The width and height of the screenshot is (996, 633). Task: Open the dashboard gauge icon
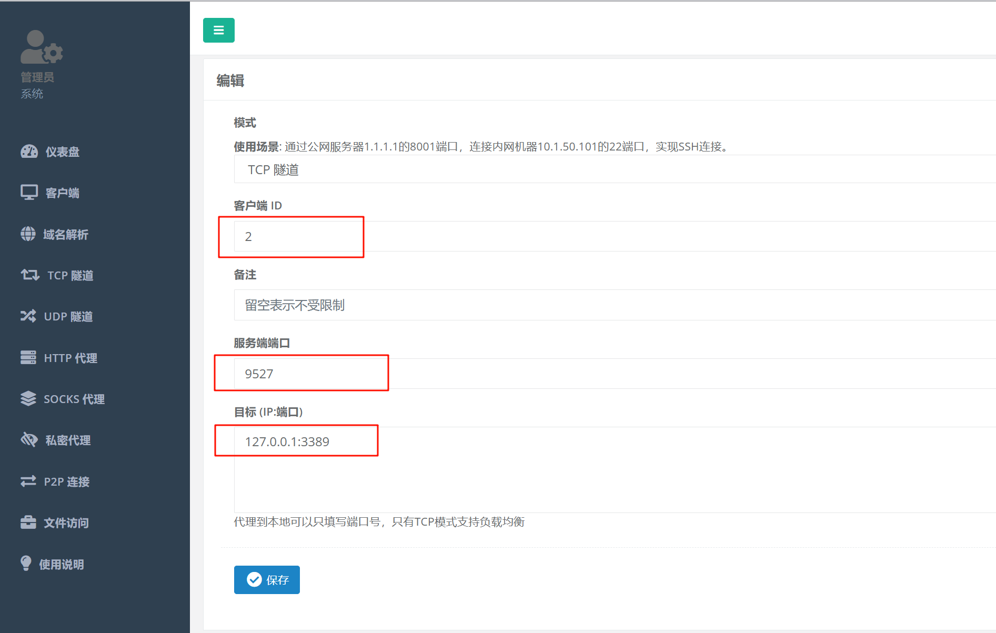click(29, 152)
